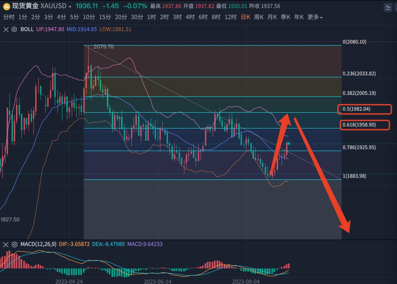
Task: Click the BOLL indicator label
Action: click(27, 29)
